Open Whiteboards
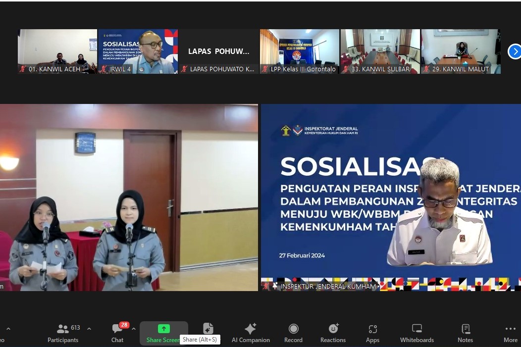Viewport: 521px width, 347px height. point(417,333)
